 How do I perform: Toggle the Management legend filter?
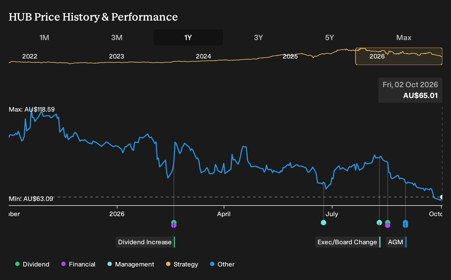[131, 264]
